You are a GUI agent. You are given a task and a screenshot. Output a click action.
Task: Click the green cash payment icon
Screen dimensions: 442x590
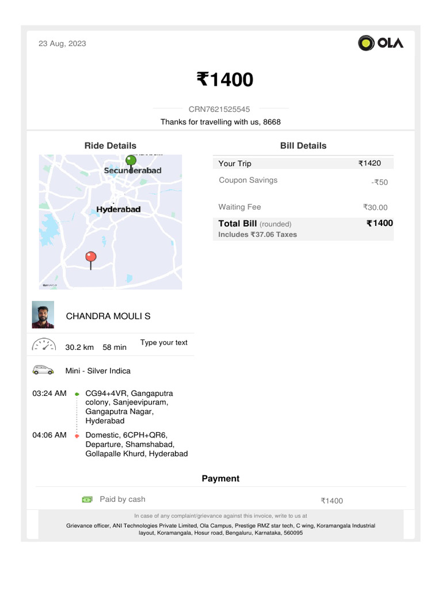click(87, 500)
